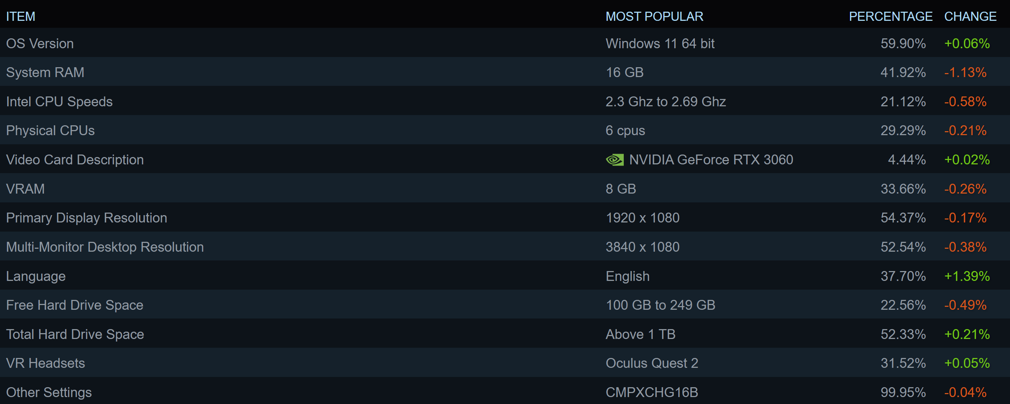1010x404 pixels.
Task: Expand the Language survey row
Action: [x=36, y=276]
